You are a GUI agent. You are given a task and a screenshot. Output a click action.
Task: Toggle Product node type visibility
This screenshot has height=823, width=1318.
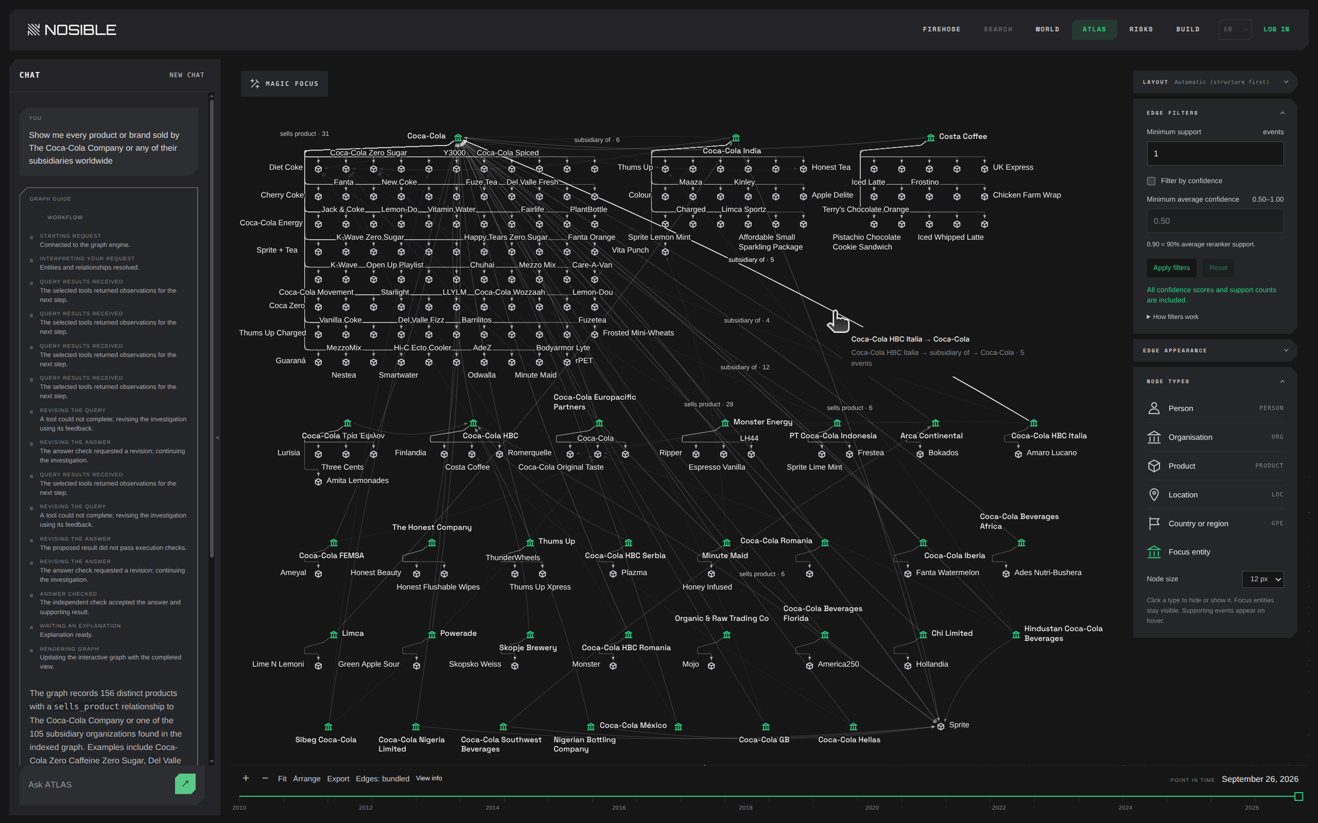point(1215,466)
